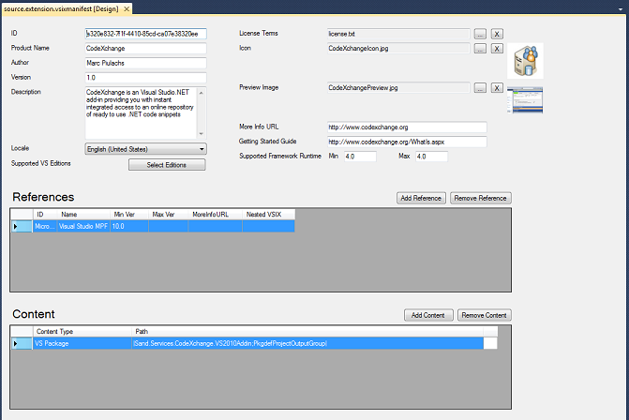629x420 pixels.
Task: Open the Locale dropdown
Action: pos(145,149)
